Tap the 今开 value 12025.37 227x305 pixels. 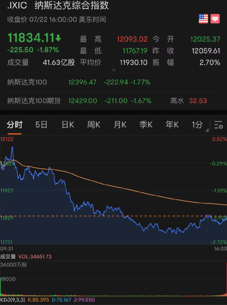205,39
